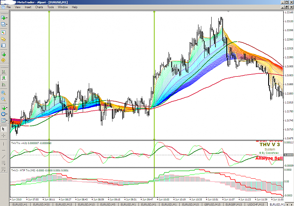Screen dimensions: 294x206
Task: Click the 'THV V 3' label
Action: [270, 144]
